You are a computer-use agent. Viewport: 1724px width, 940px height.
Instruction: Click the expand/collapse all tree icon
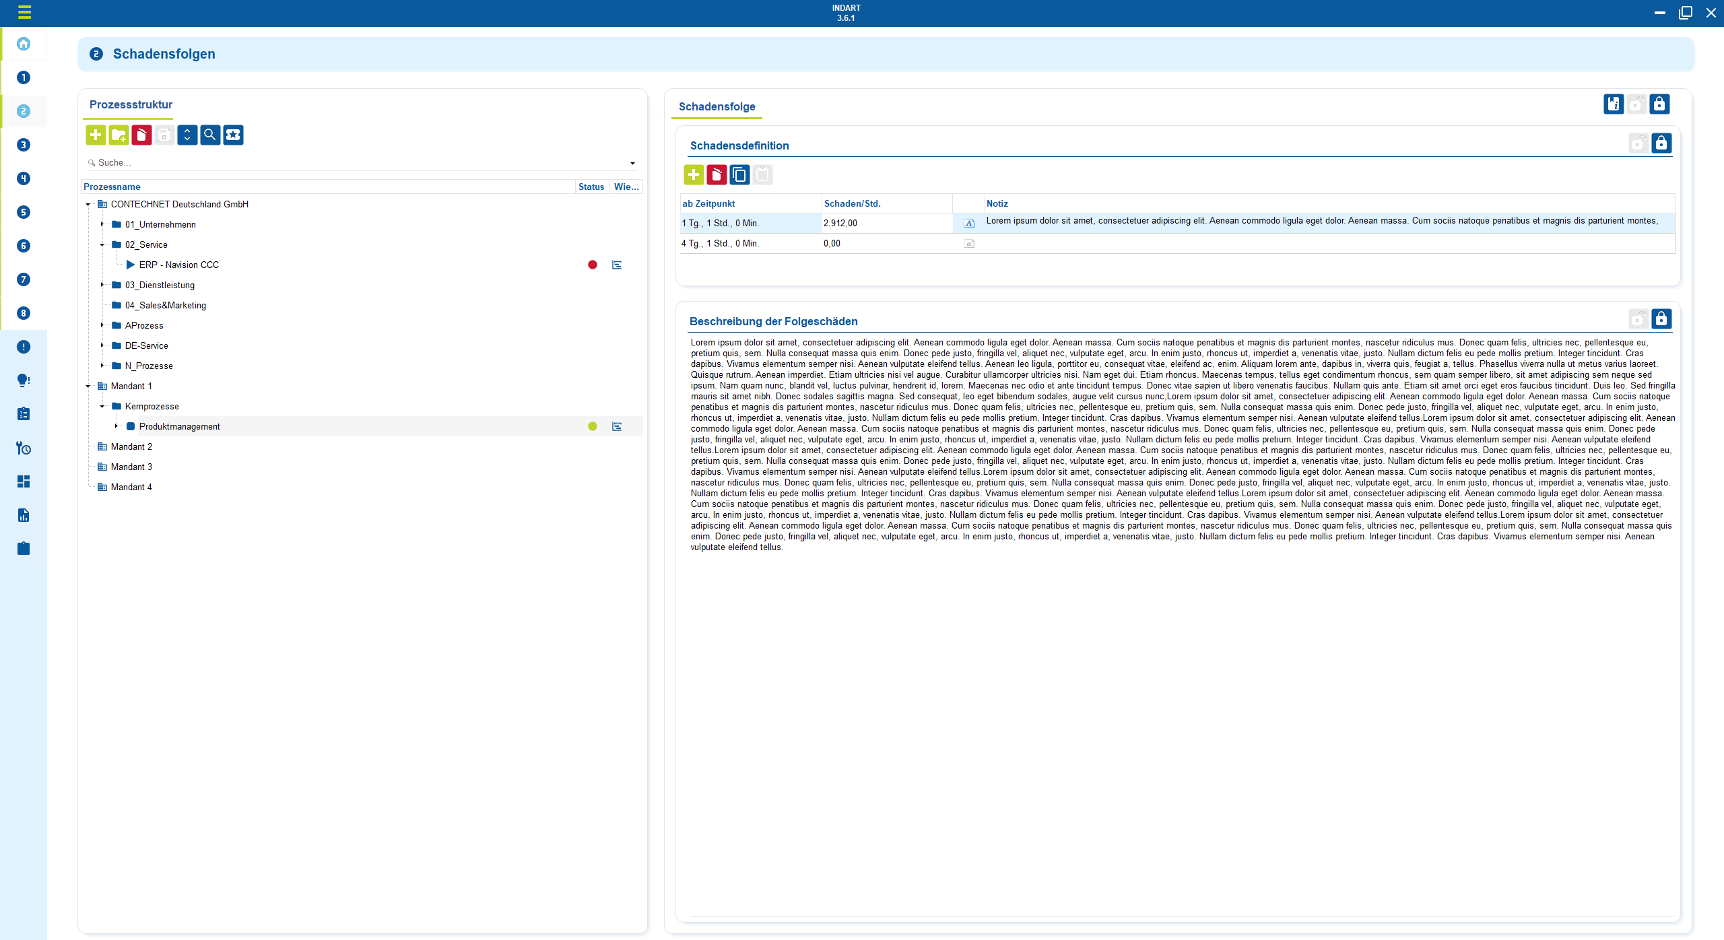187,135
